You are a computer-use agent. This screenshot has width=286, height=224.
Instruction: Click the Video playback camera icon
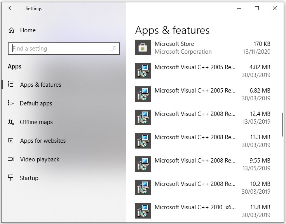[x=11, y=159]
